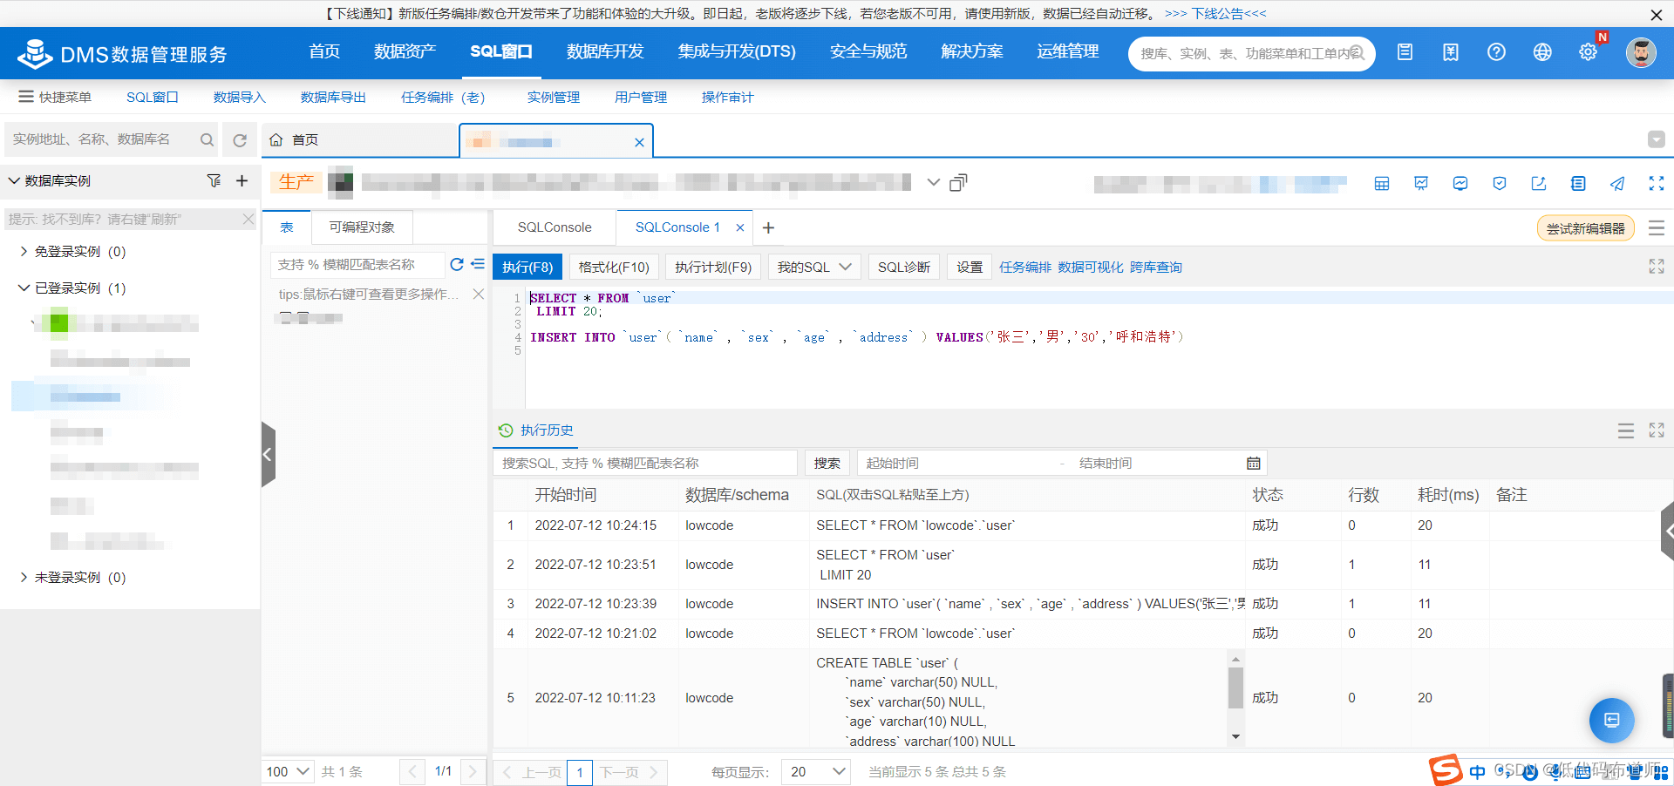Dismiss the 找不到库 hint in the sidebar

click(248, 219)
